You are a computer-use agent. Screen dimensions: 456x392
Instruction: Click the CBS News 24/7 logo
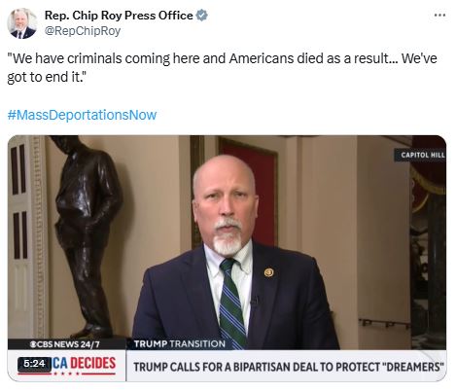point(64,344)
